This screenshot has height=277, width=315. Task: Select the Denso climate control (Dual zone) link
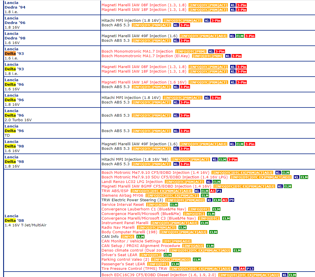[x=134, y=250]
